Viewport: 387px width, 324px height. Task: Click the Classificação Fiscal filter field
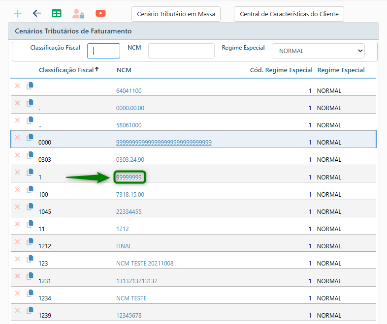pyautogui.click(x=104, y=51)
